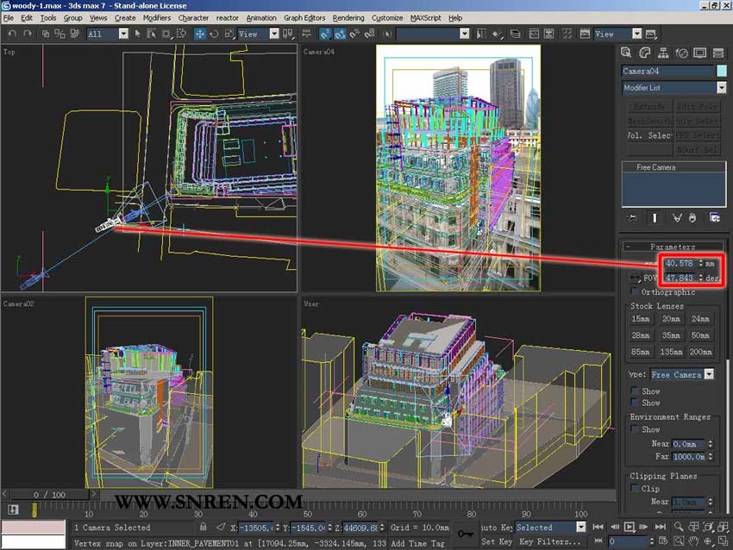The image size is (733, 550).
Task: Click the Pin Stack icon
Action: point(632,218)
